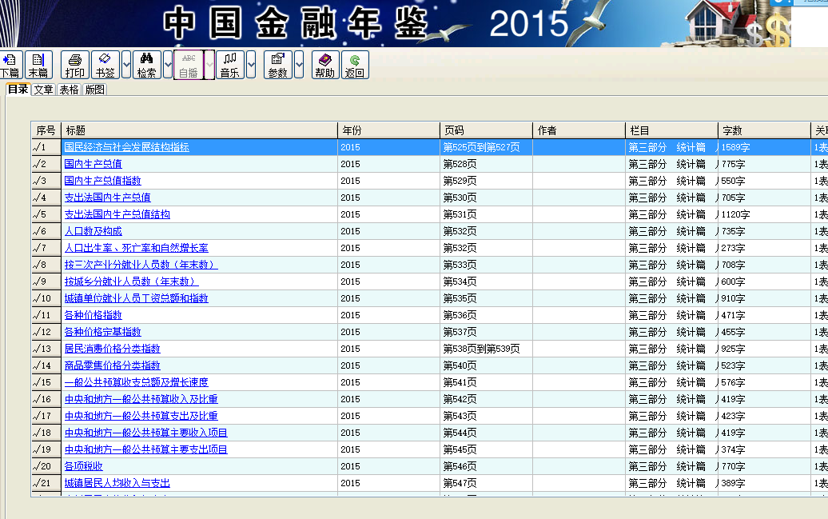The height and width of the screenshot is (519, 828).
Task: Expand dropdown arrow next to 检索
Action: [x=168, y=65]
